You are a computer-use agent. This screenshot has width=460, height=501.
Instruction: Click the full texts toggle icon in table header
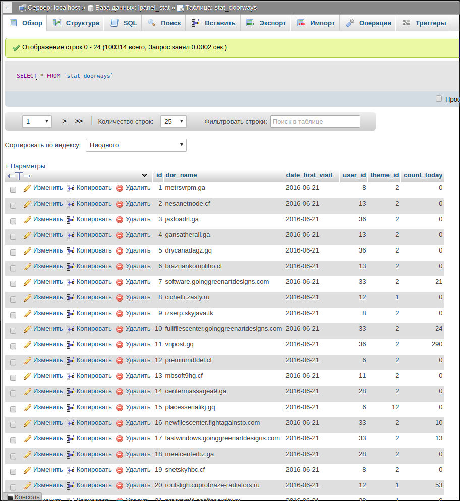(x=19, y=176)
